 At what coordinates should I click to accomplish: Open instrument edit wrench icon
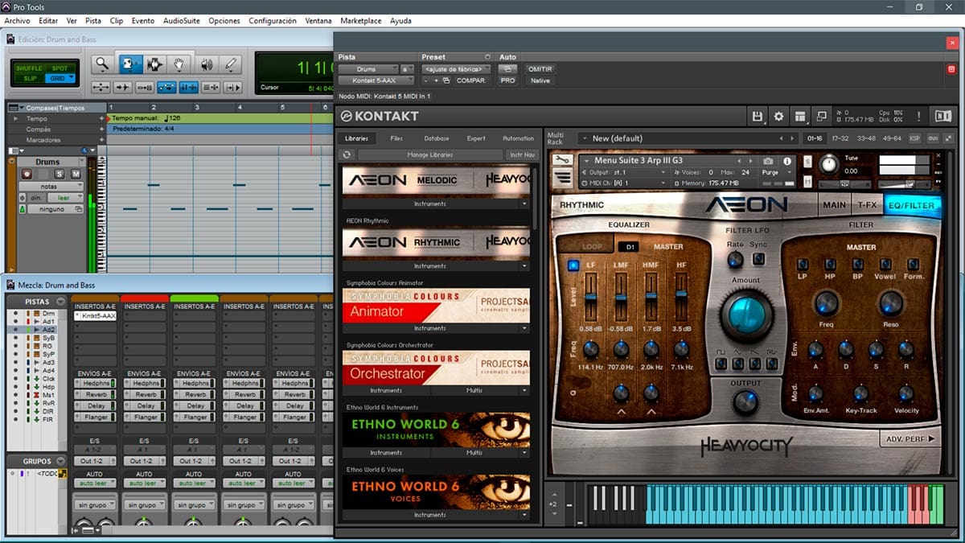(562, 160)
